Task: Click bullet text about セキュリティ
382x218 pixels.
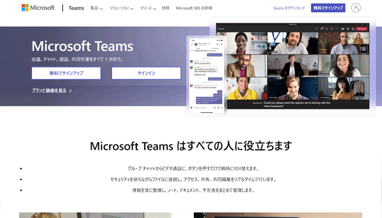Action: click(x=194, y=179)
